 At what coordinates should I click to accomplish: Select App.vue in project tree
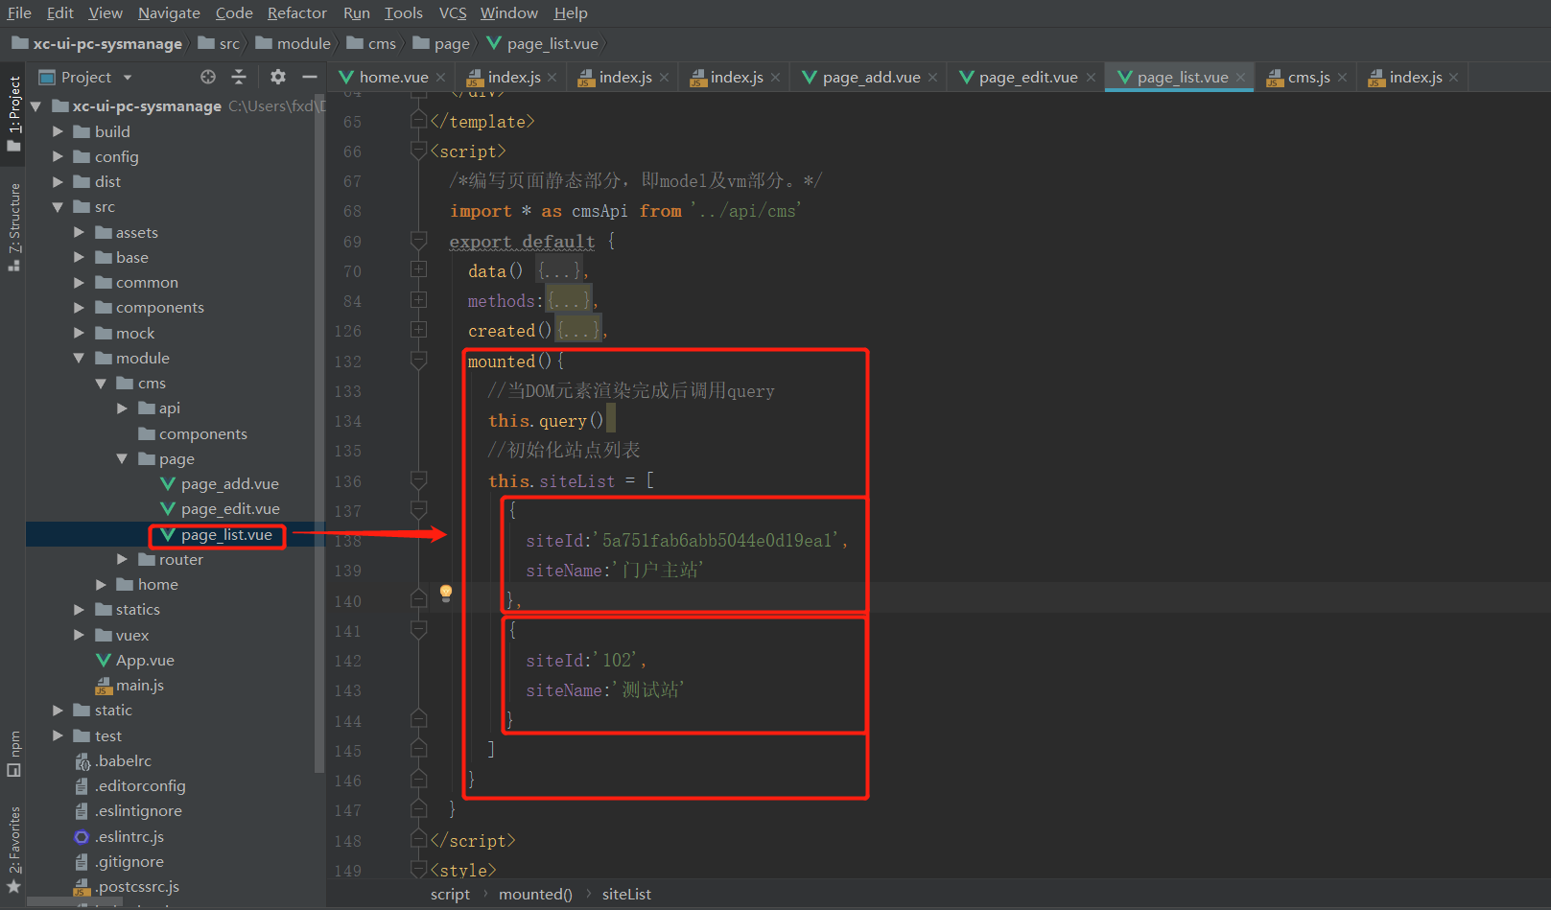click(x=135, y=660)
